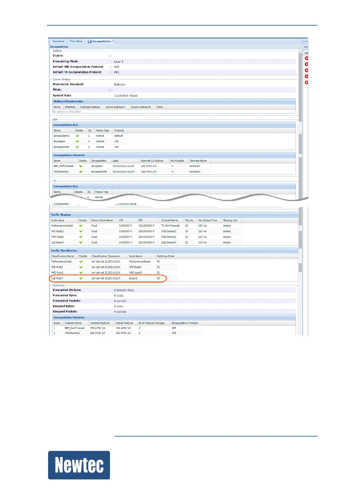Switch to the Tree View tab
This screenshot has height=495, width=349.
[x=76, y=41]
